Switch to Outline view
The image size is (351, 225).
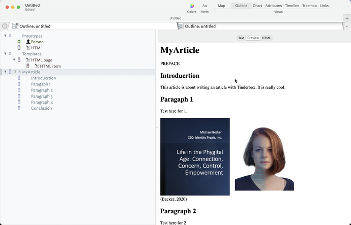pyautogui.click(x=241, y=6)
